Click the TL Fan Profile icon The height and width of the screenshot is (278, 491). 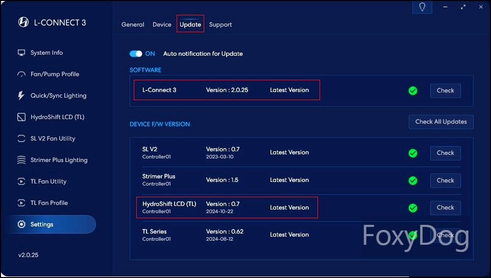(21, 203)
